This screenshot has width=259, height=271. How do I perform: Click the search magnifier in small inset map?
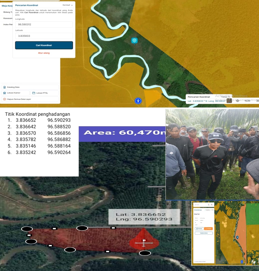[209, 205]
